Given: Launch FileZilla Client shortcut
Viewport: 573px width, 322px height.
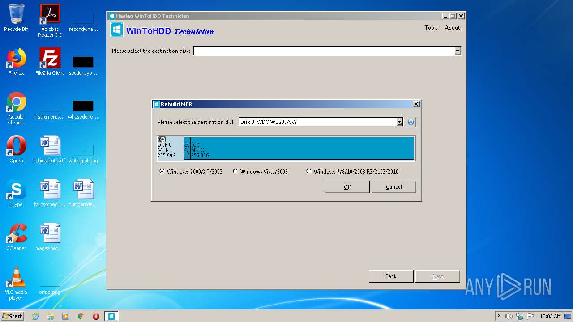Looking at the screenshot, I should point(50,62).
